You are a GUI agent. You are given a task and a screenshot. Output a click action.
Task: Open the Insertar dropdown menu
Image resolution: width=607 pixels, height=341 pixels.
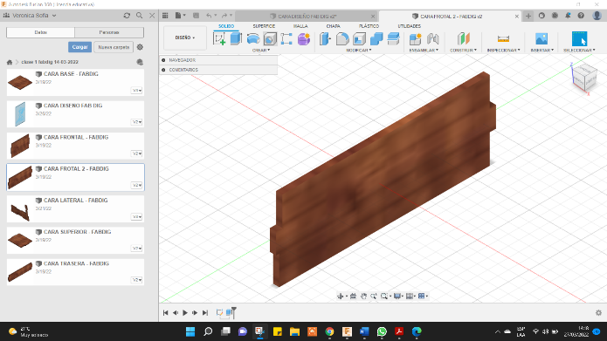542,51
